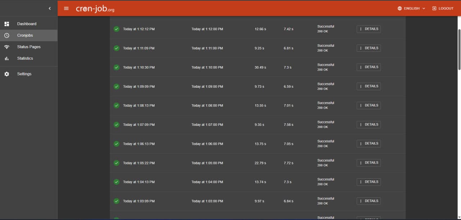Click the text 'Today at 1:08:13 PM'
The width and height of the screenshot is (461, 220).
click(x=139, y=105)
